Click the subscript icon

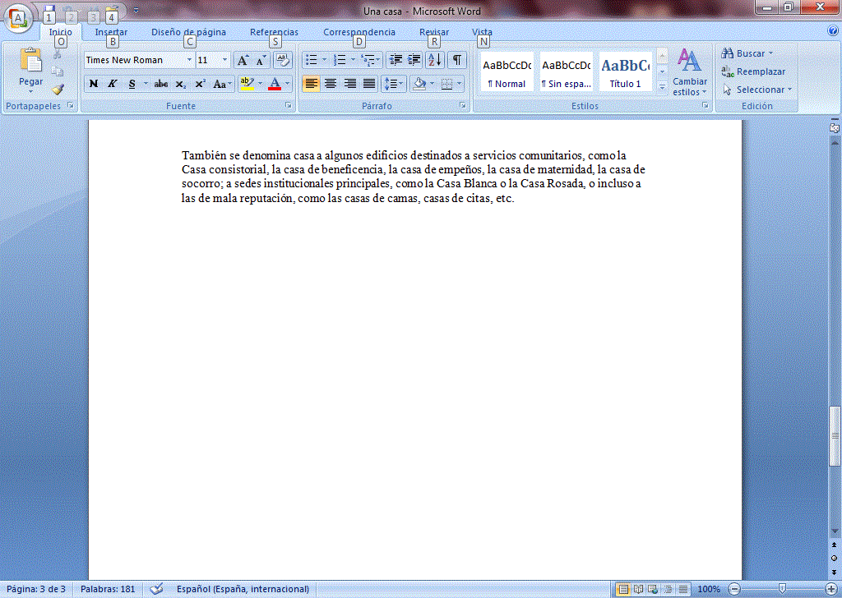click(x=181, y=83)
